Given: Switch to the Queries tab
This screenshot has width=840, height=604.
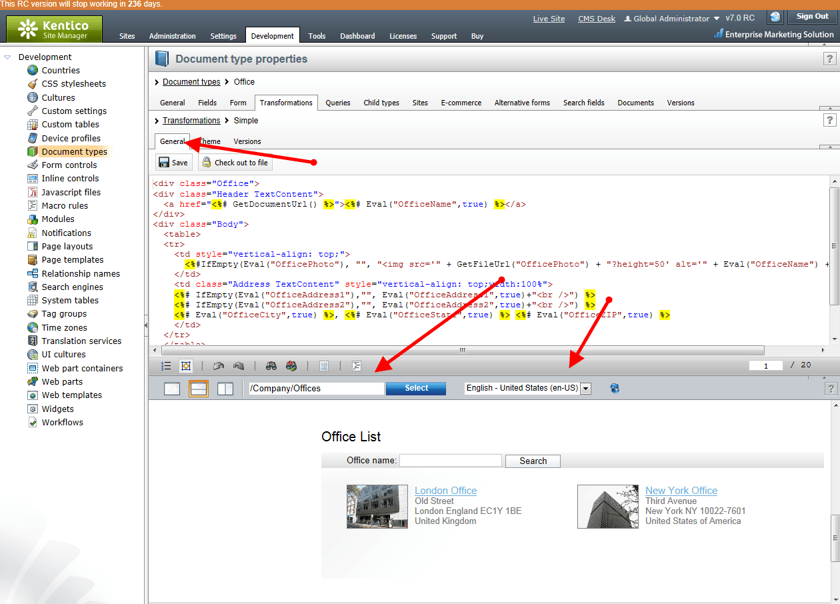Looking at the screenshot, I should pos(338,103).
